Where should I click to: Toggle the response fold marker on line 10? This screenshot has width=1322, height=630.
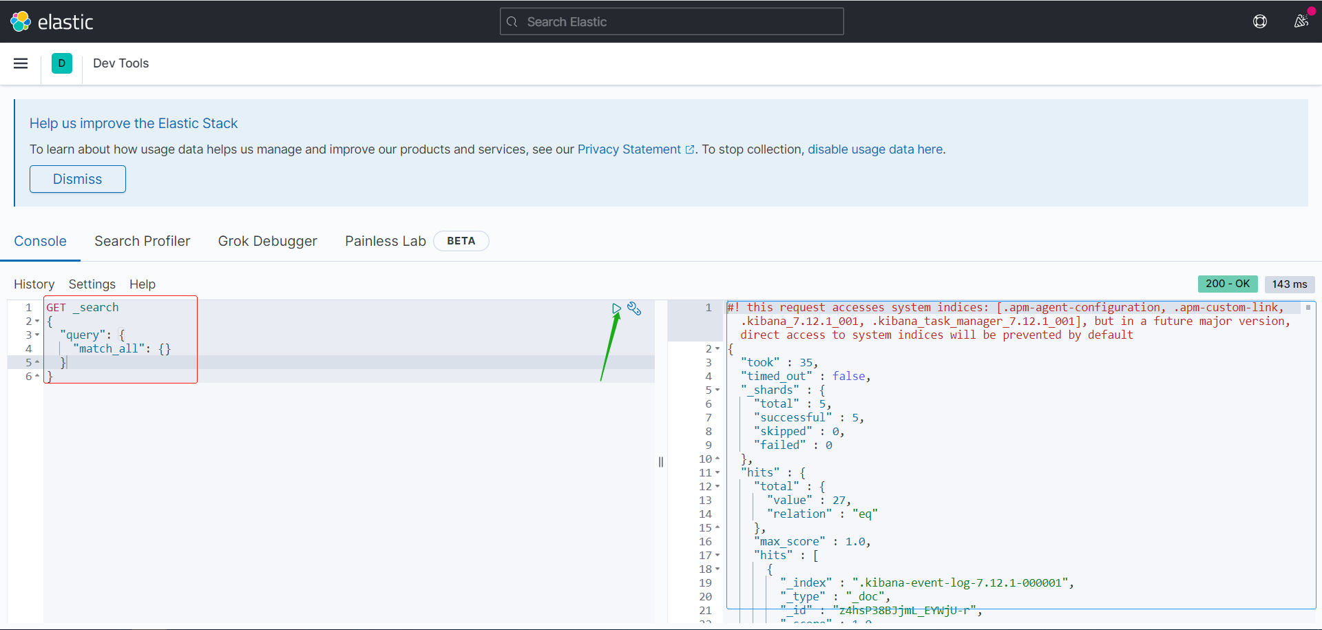pos(717,459)
